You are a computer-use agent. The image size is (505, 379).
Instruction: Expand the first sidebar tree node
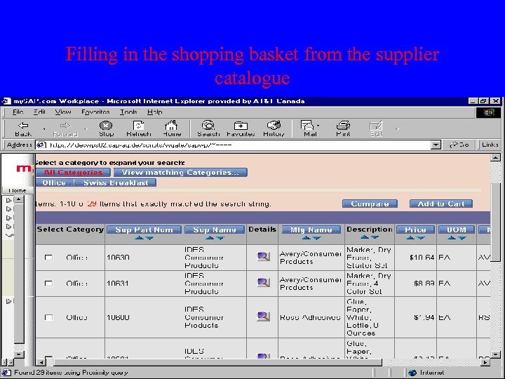[x=9, y=200]
